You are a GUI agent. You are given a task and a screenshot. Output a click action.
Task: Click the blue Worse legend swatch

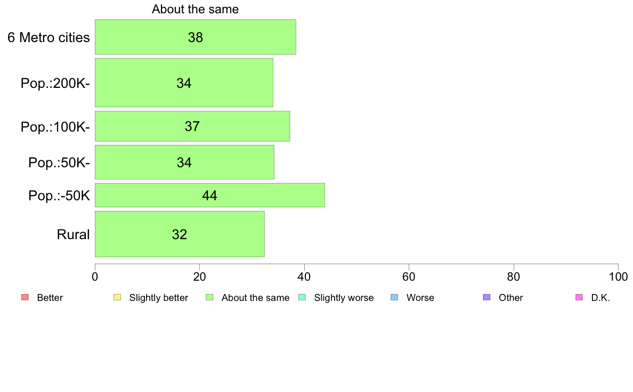pyautogui.click(x=394, y=298)
